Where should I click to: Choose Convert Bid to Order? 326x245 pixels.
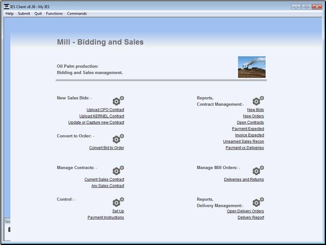(106, 148)
